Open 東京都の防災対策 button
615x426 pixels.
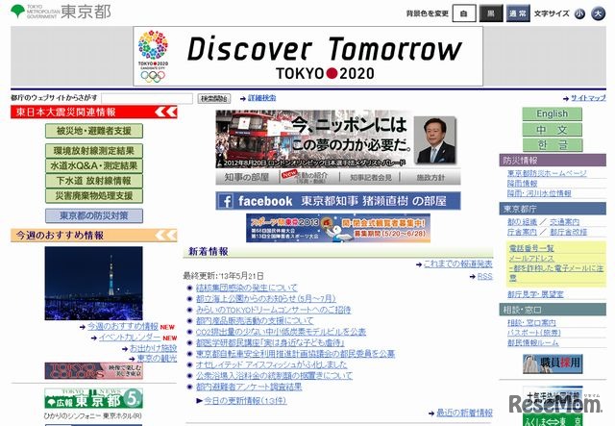(94, 215)
